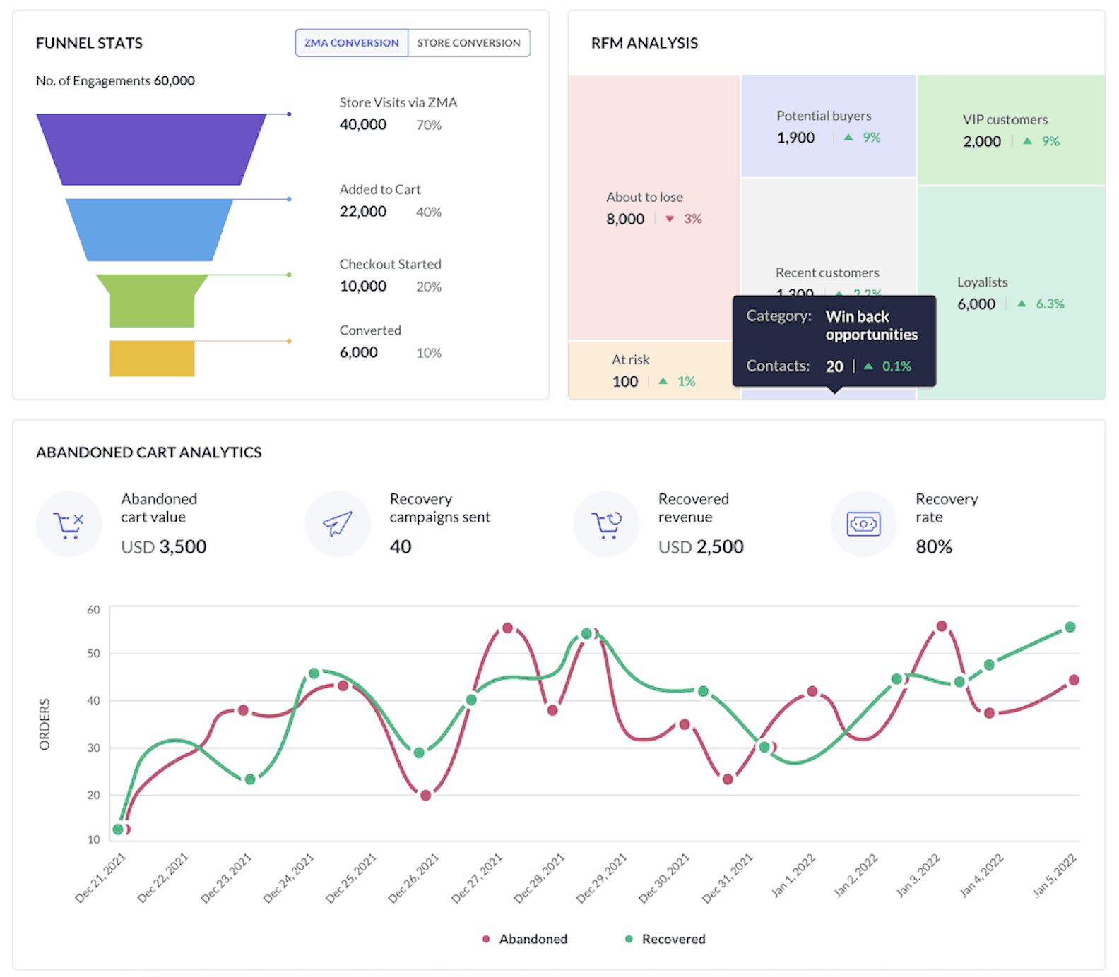
Task: Toggle the Recovered legend entry
Action: [665, 939]
